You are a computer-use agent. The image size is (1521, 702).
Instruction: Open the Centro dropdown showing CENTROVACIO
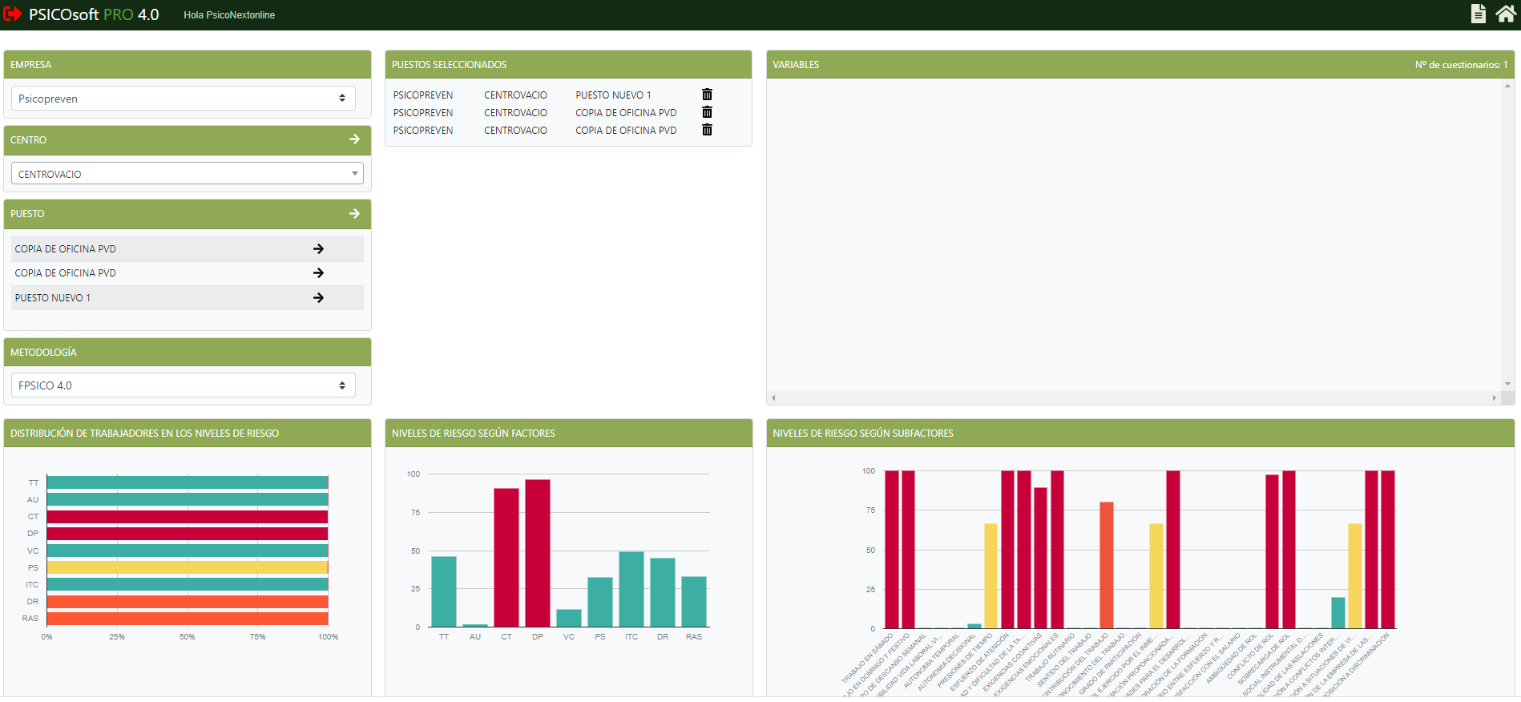(x=188, y=174)
